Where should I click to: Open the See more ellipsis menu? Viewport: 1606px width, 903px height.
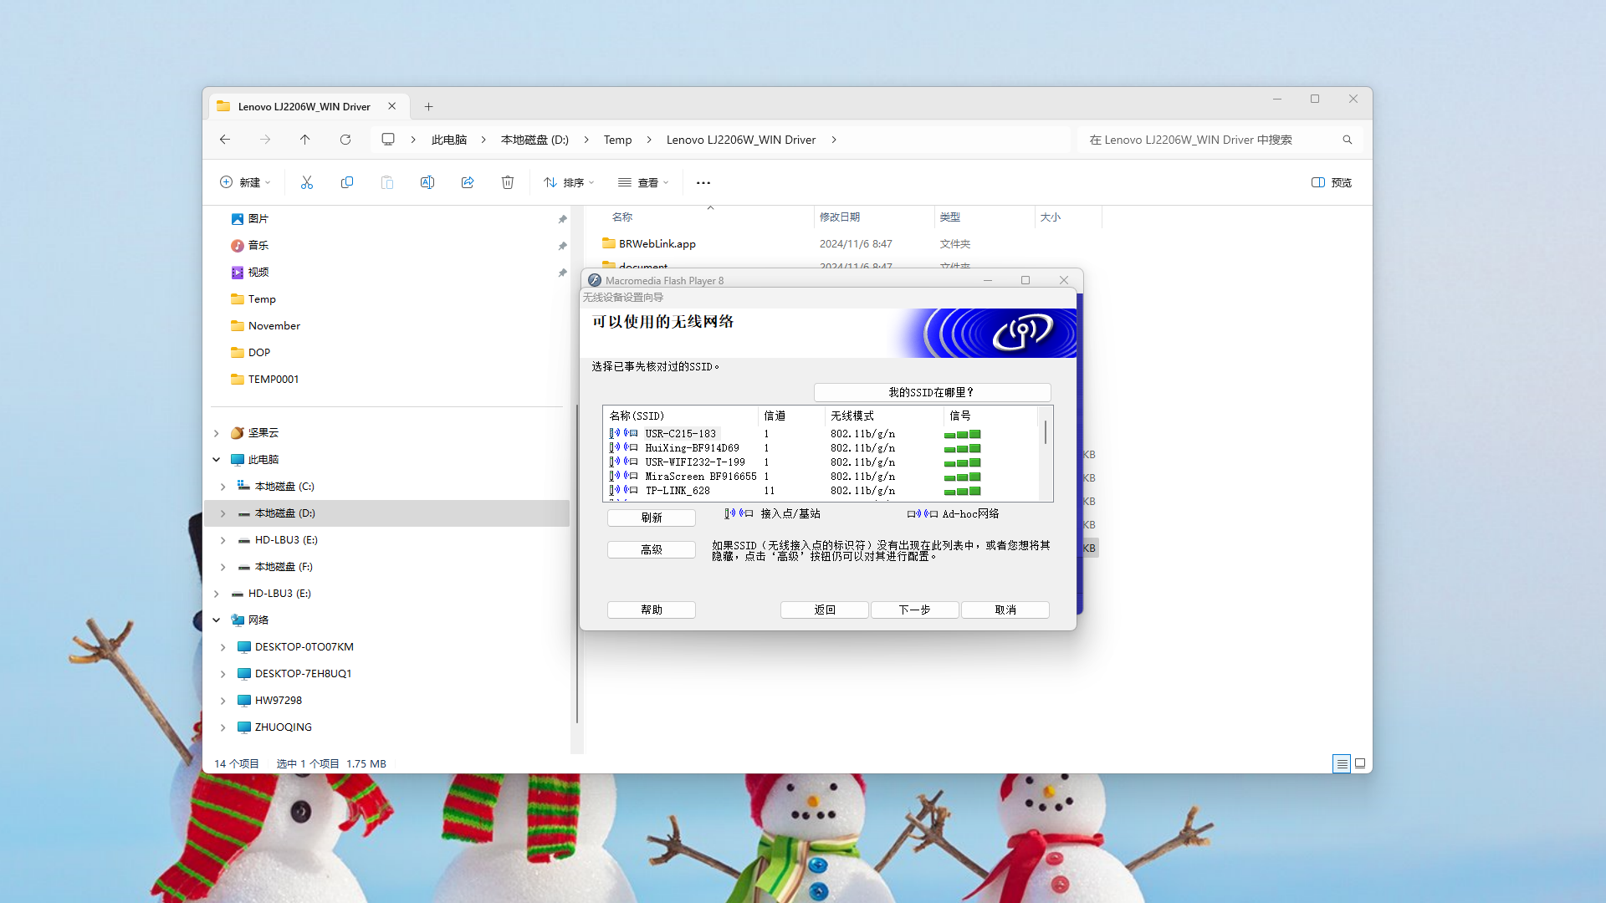tap(703, 182)
